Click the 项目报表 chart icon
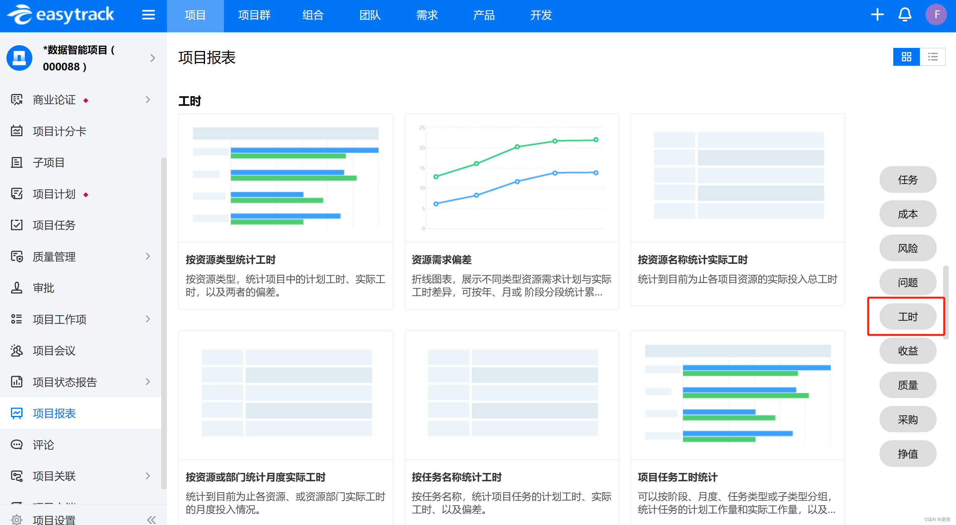Image resolution: width=956 pixels, height=525 pixels. coord(16,413)
